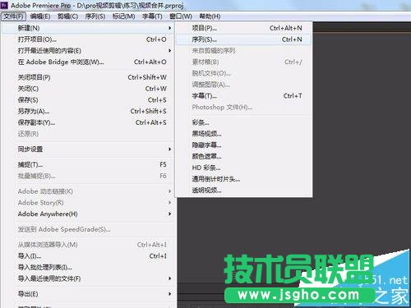Open the 窗口(W) menu
Screen dimensions: 411x308
[181, 16]
